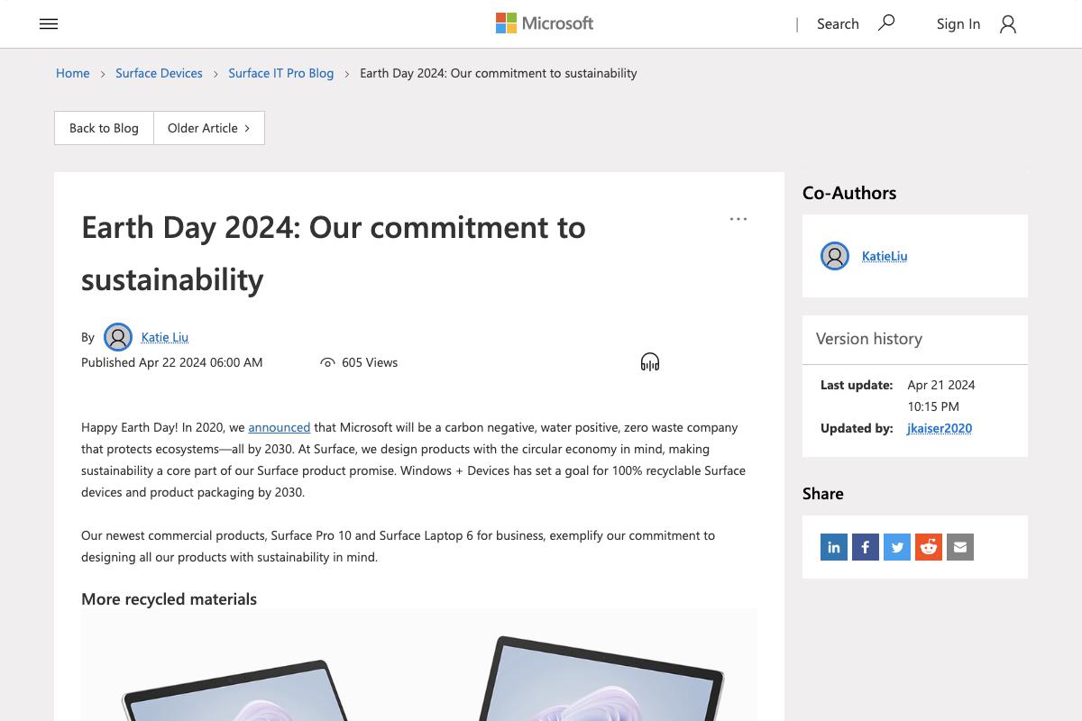Open the article options ellipsis menu

tap(738, 219)
